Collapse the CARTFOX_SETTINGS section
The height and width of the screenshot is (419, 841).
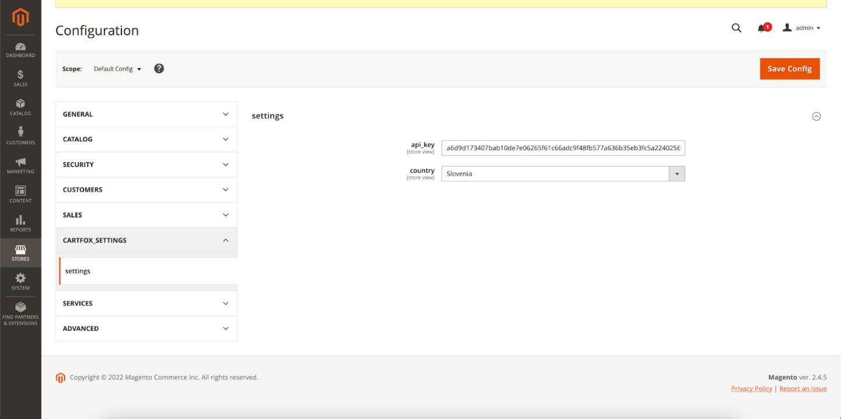146,240
